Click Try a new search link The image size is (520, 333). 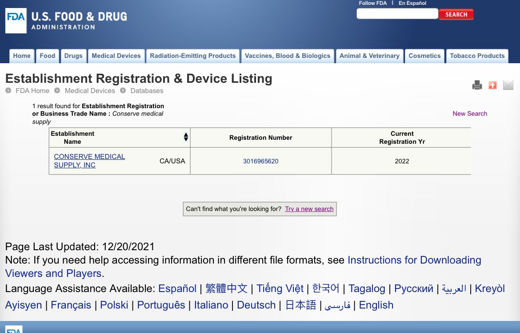(x=309, y=209)
